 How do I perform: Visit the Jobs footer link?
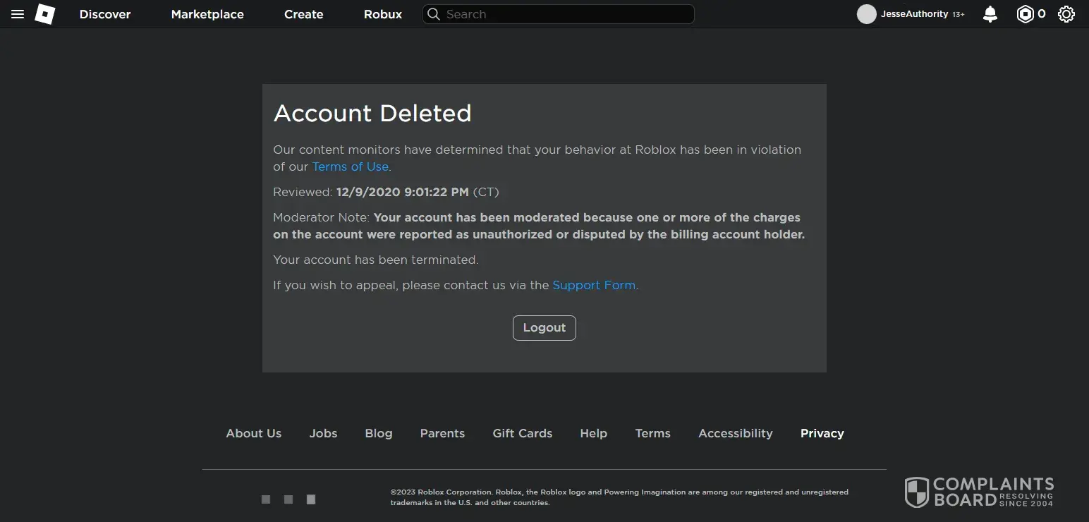click(x=323, y=434)
